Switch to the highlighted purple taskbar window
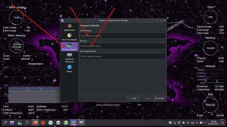This screenshot has width=227, height=127. click(74, 123)
